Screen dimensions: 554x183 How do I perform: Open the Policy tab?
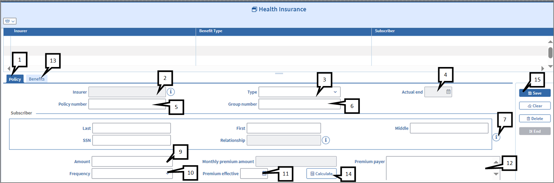(x=15, y=79)
